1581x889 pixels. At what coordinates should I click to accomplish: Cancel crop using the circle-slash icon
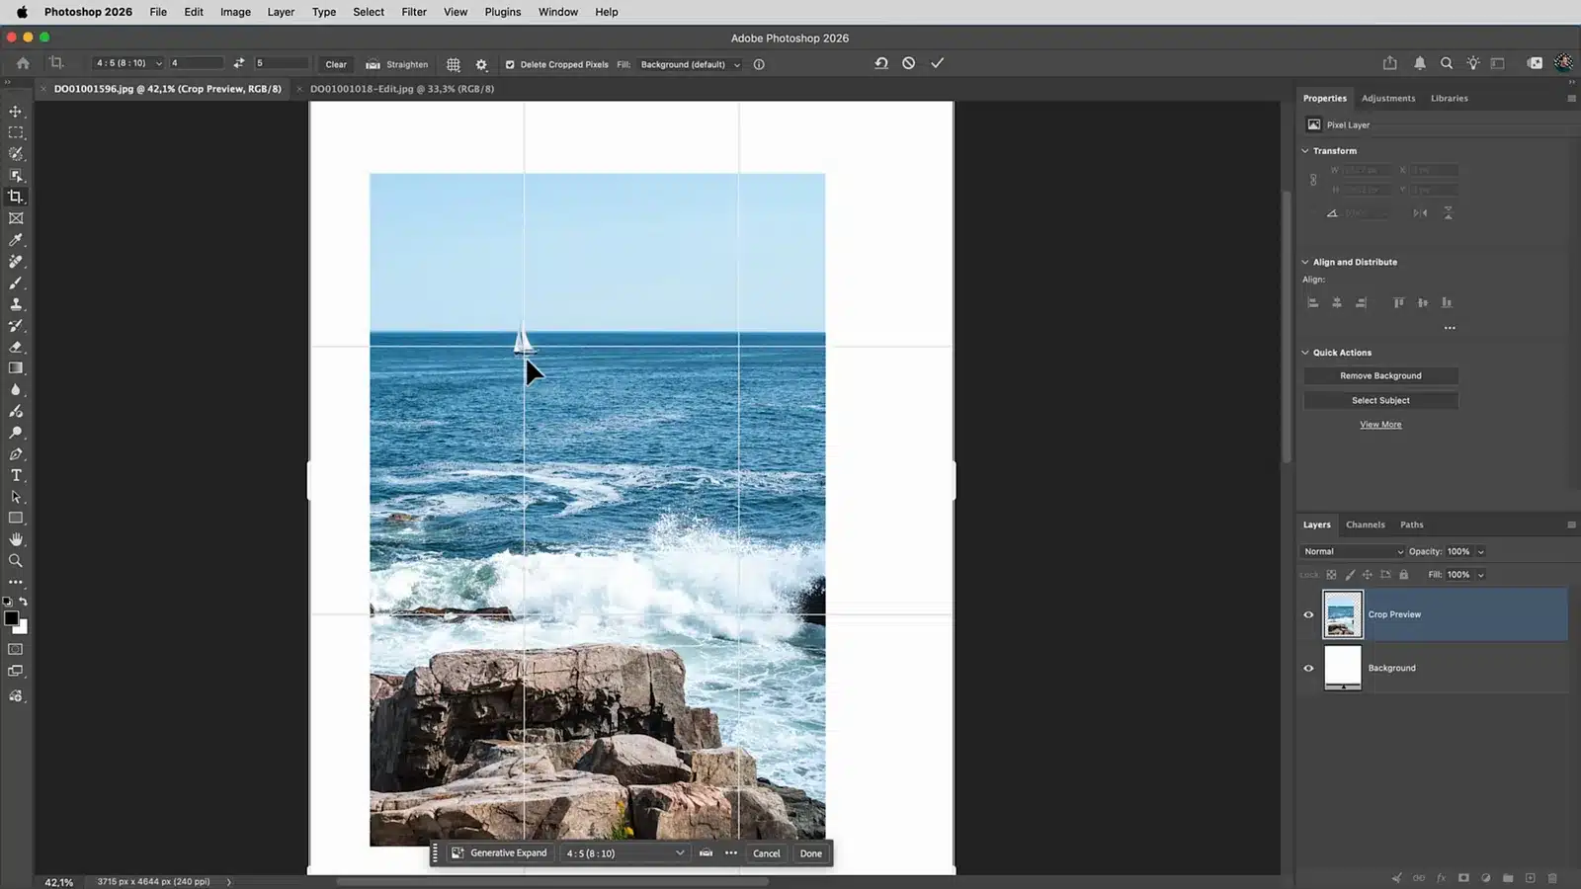coord(908,63)
